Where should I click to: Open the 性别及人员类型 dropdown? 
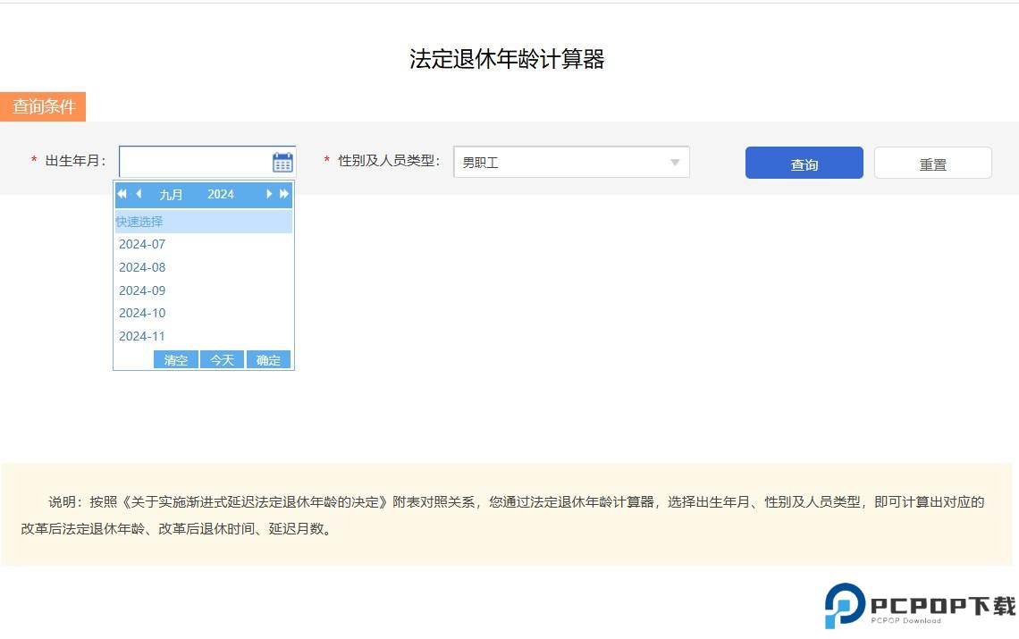tap(572, 162)
